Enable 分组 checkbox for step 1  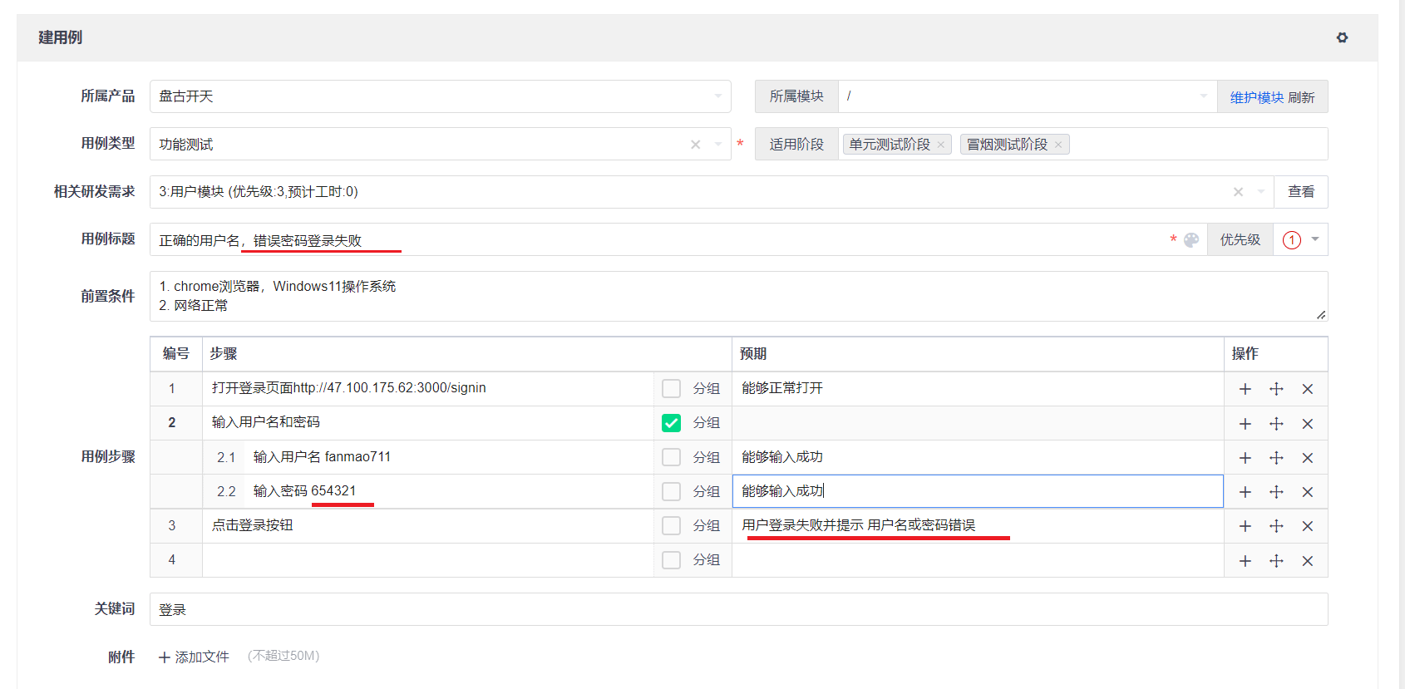coord(671,388)
